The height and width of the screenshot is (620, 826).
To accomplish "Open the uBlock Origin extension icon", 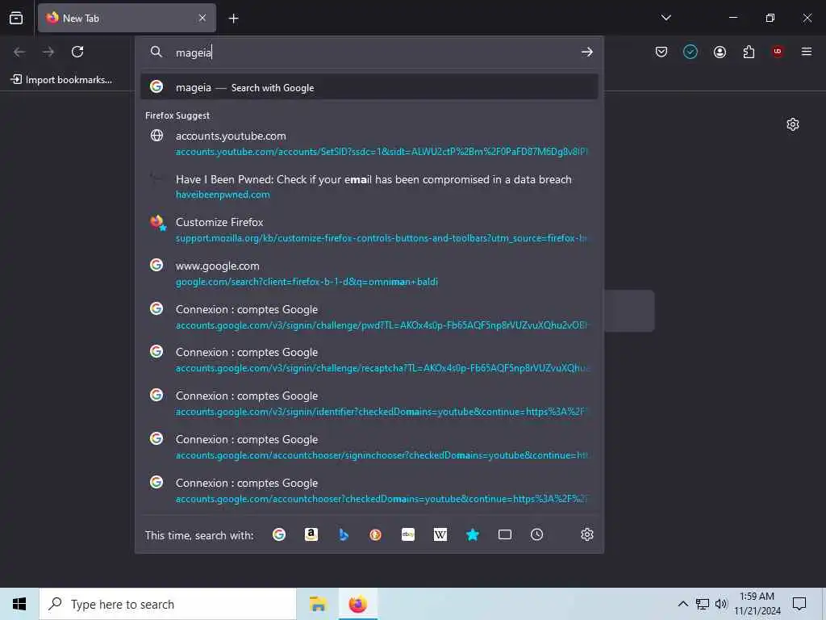I will coord(778,52).
